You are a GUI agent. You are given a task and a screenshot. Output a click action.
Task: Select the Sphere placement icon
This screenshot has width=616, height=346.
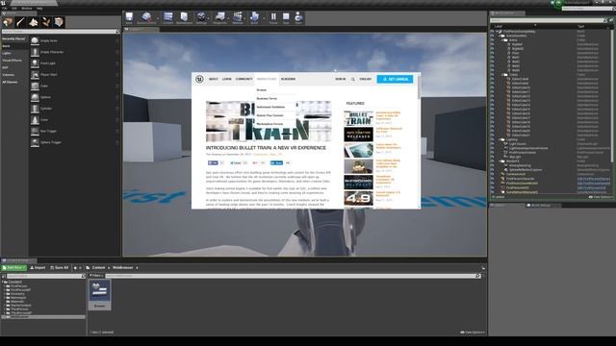[35, 97]
